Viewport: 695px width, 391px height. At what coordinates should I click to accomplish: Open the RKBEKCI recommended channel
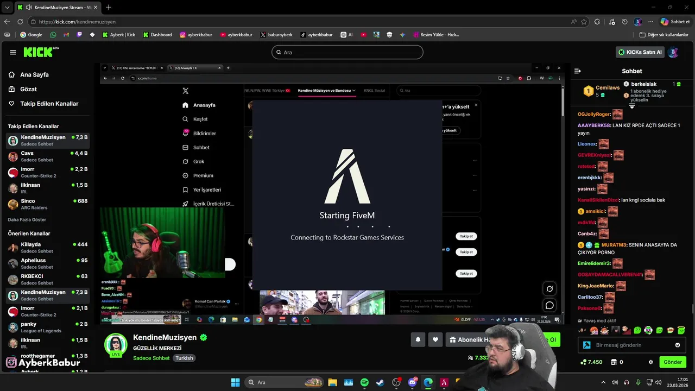(x=48, y=279)
